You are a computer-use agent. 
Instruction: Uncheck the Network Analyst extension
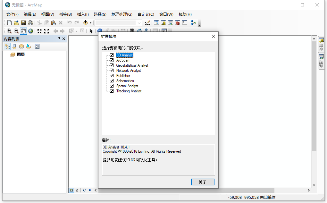(112, 70)
